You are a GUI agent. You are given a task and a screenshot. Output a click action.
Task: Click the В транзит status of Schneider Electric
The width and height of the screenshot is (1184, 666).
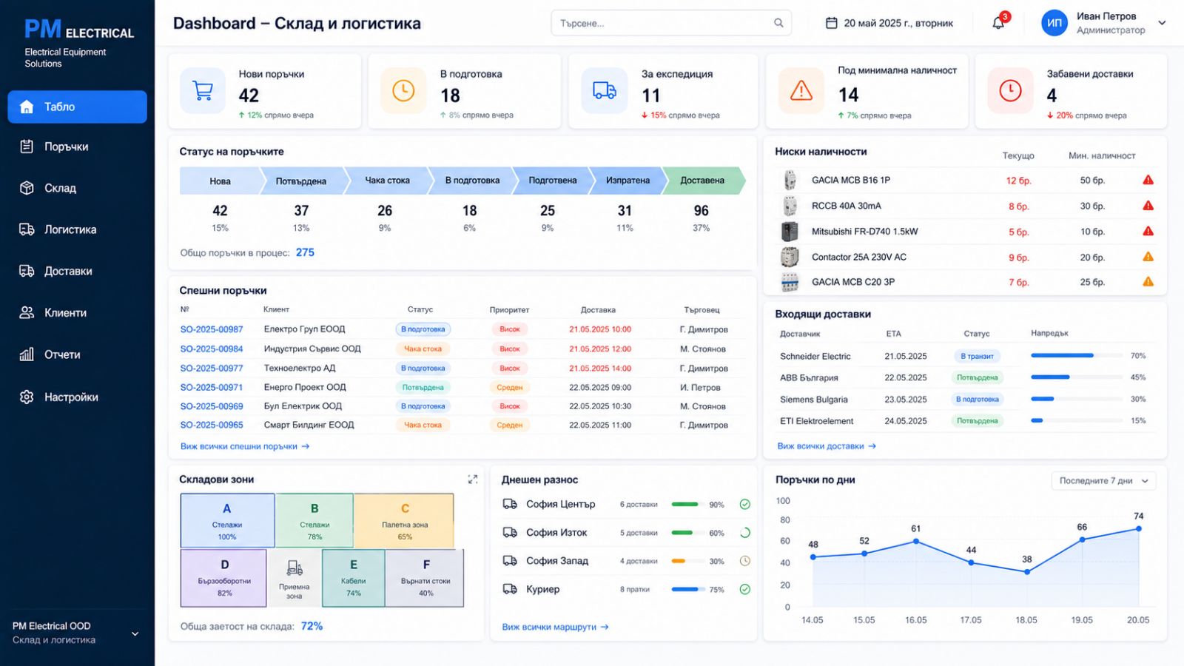pos(977,356)
